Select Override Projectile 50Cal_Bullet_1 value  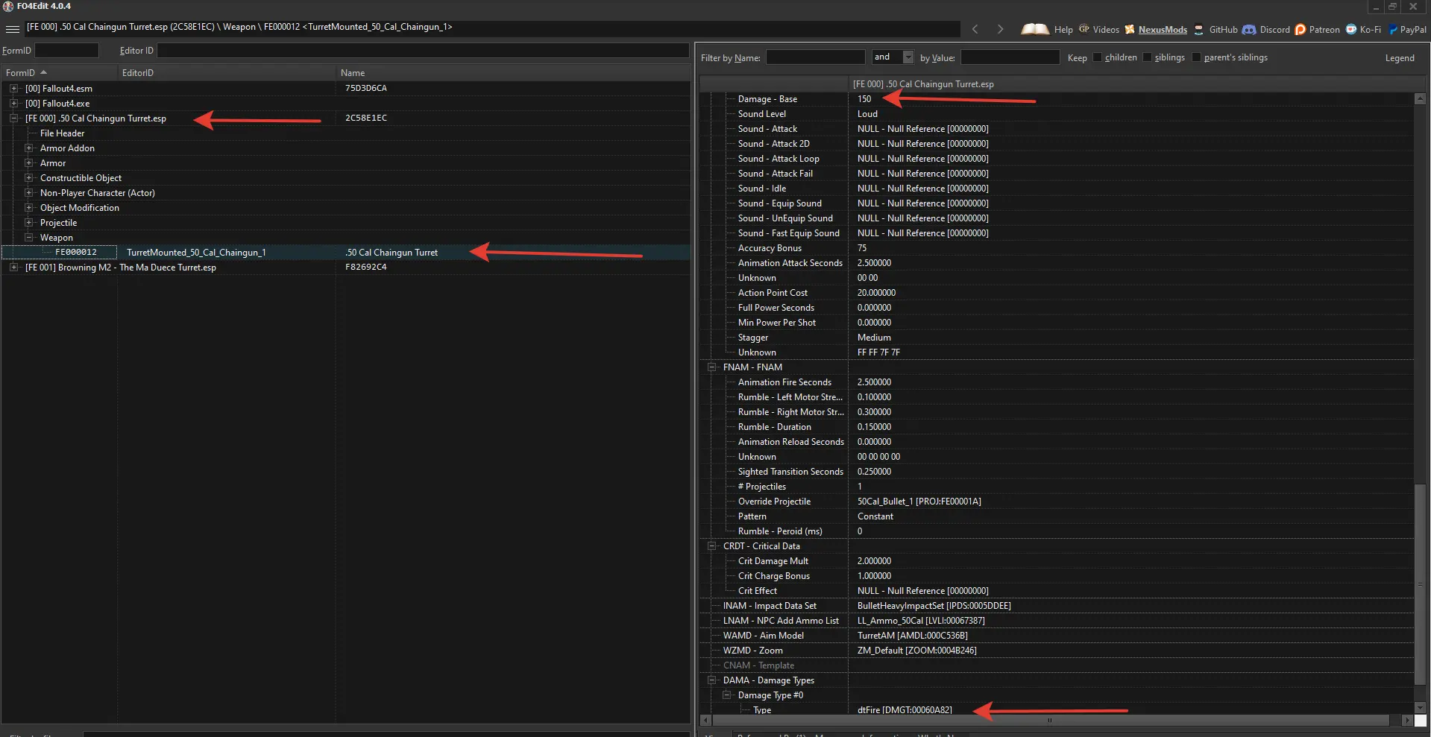pyautogui.click(x=919, y=501)
